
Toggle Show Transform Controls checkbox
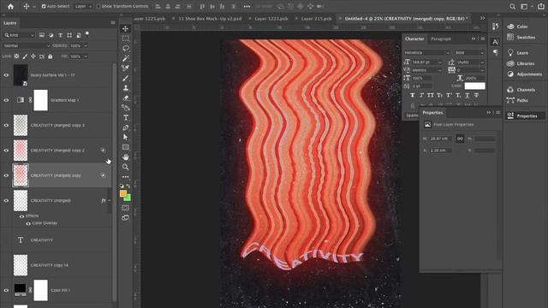[98, 6]
